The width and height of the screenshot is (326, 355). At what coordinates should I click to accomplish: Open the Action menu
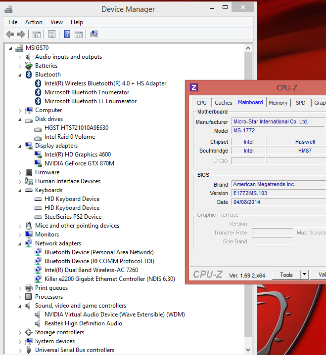pos(34,22)
